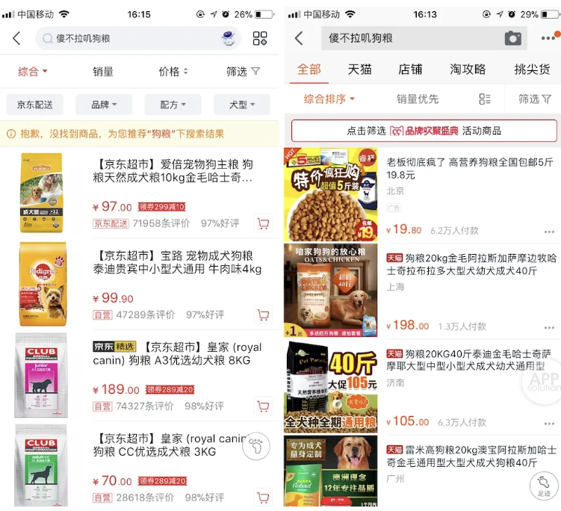
Task: Add 皇家 CC优选成犬粮 3KG to cart
Action: coord(264,498)
